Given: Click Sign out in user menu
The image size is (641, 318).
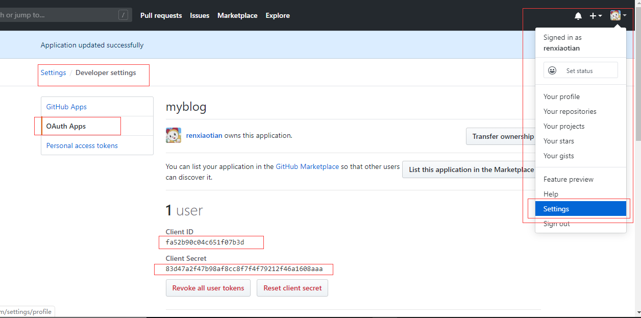Looking at the screenshot, I should pos(581,224).
